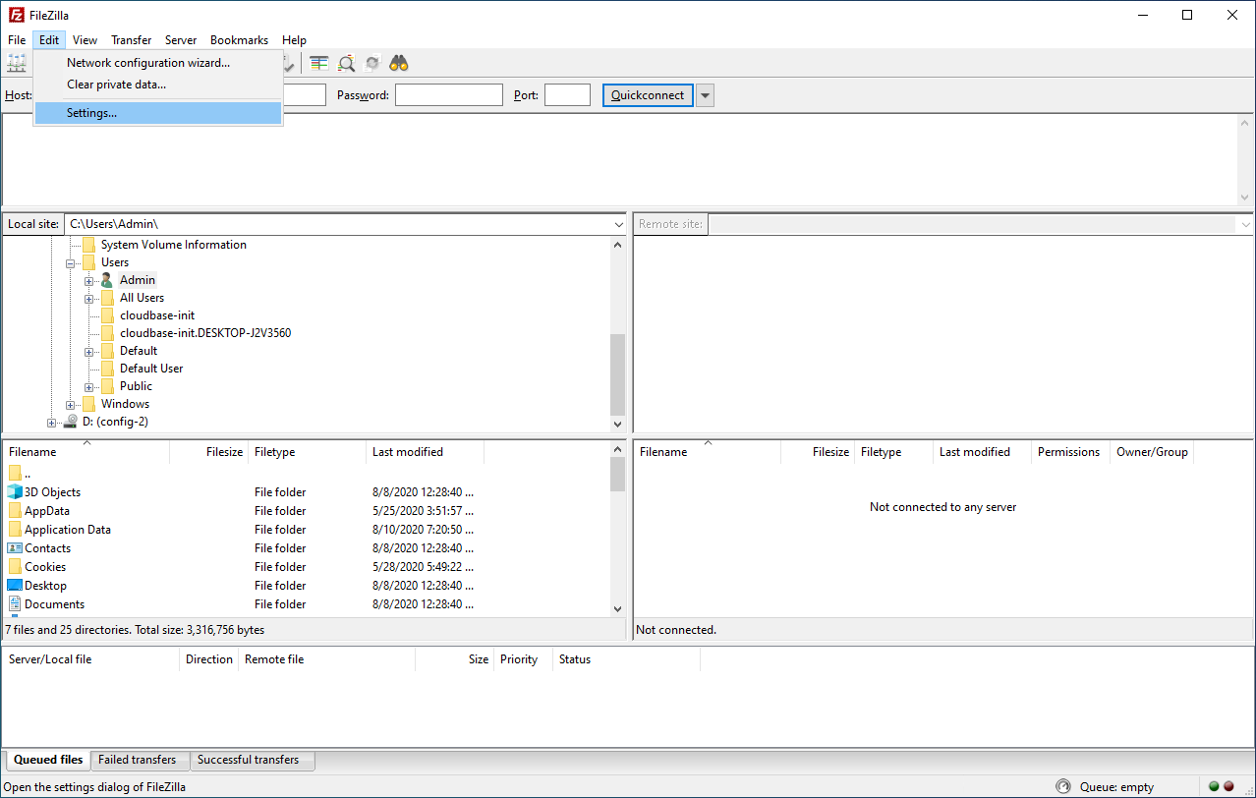Open the Server menu
This screenshot has height=798, width=1256.
181,40
